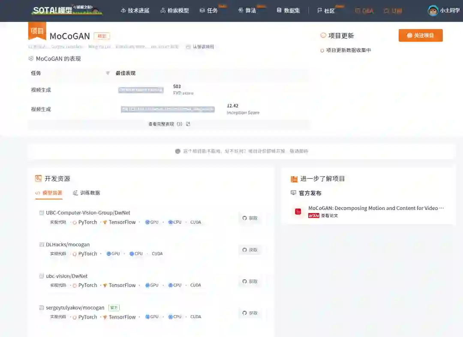Click the repo icon beside DLHacks/mocogan
Screen dimensions: 463x337
point(42,245)
